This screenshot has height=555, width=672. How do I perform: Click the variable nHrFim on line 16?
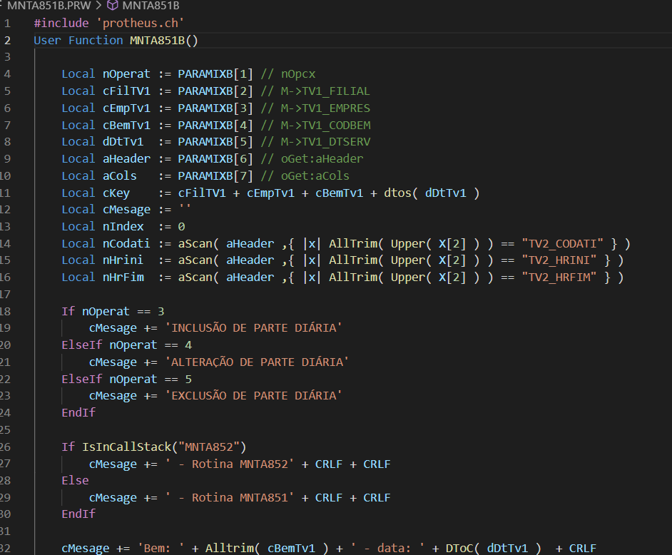pos(123,277)
